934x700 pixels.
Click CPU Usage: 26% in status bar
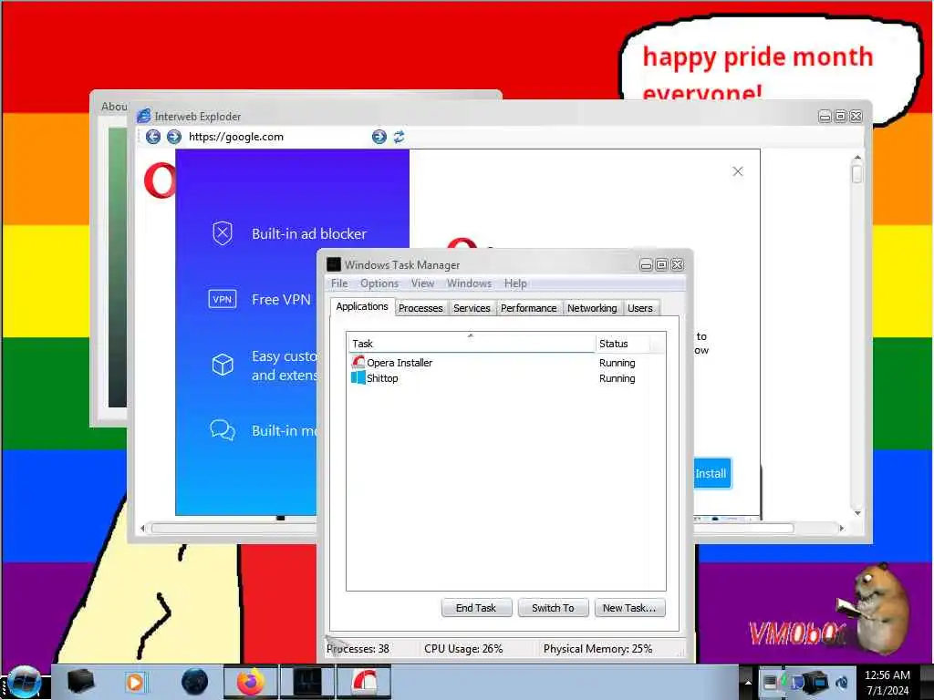463,649
